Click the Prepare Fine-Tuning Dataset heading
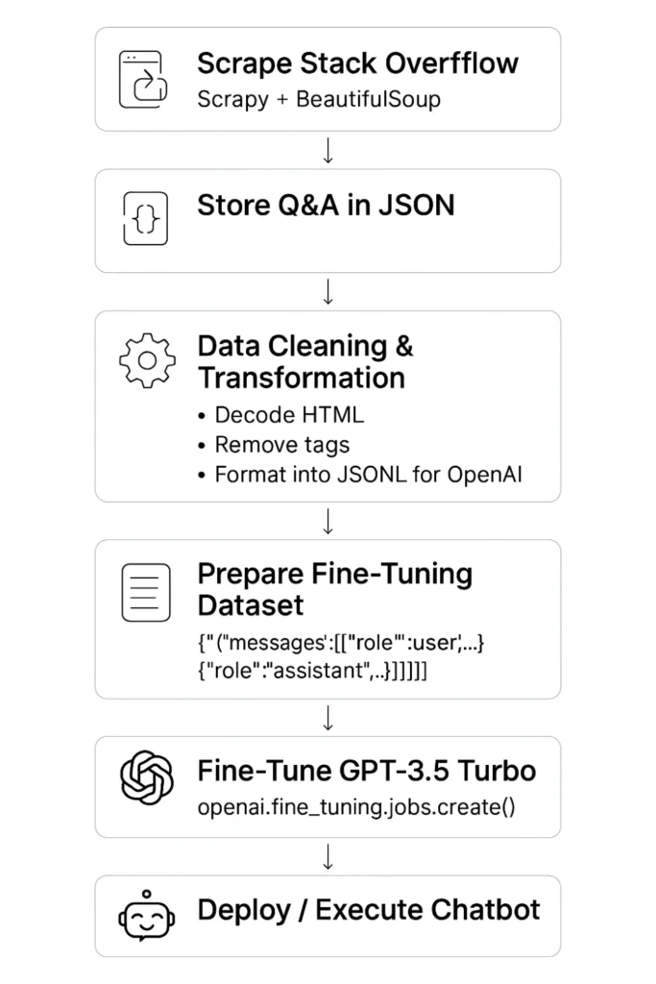 tap(334, 589)
